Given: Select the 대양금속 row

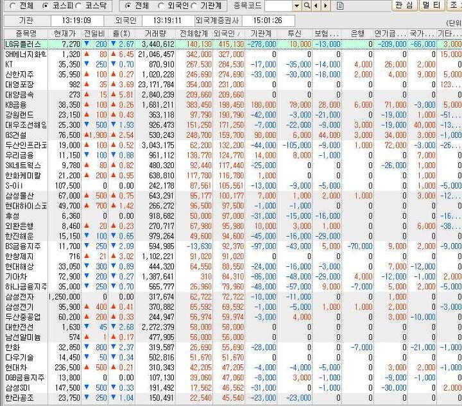Looking at the screenshot, I should tap(233, 95).
